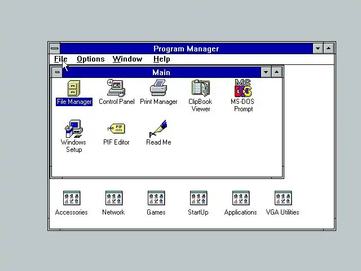This screenshot has height=271, width=361.
Task: Click the VGA Utilities group label
Action: [283, 212]
